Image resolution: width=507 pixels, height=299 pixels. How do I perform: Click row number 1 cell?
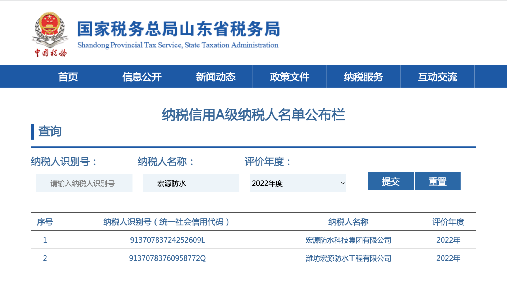pyautogui.click(x=45, y=240)
